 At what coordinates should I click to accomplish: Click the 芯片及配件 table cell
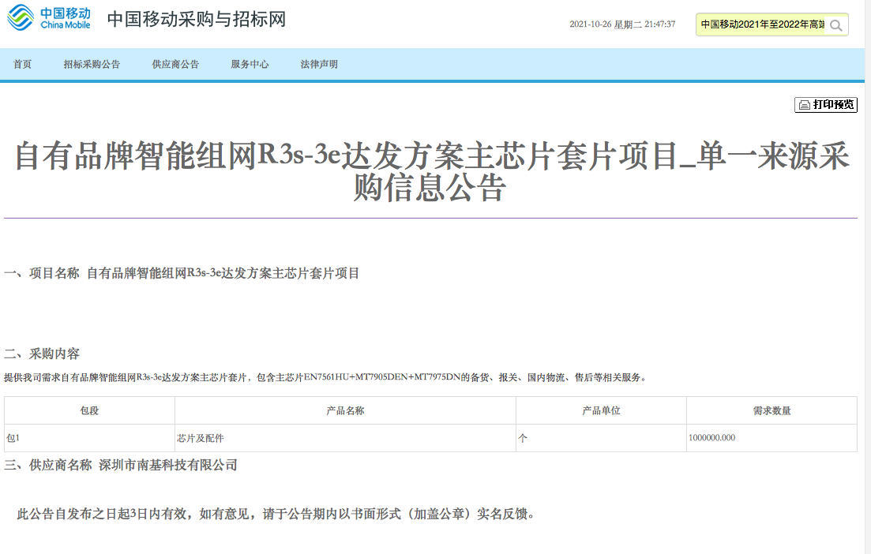[346, 438]
